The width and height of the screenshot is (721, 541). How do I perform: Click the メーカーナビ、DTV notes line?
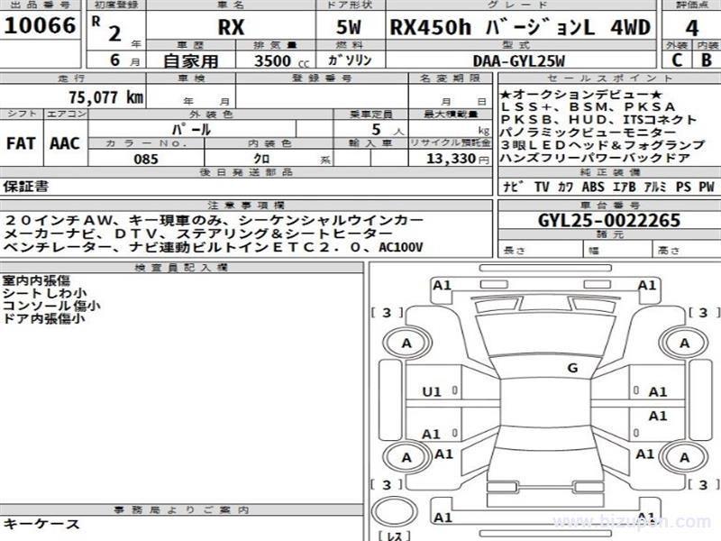(198, 234)
